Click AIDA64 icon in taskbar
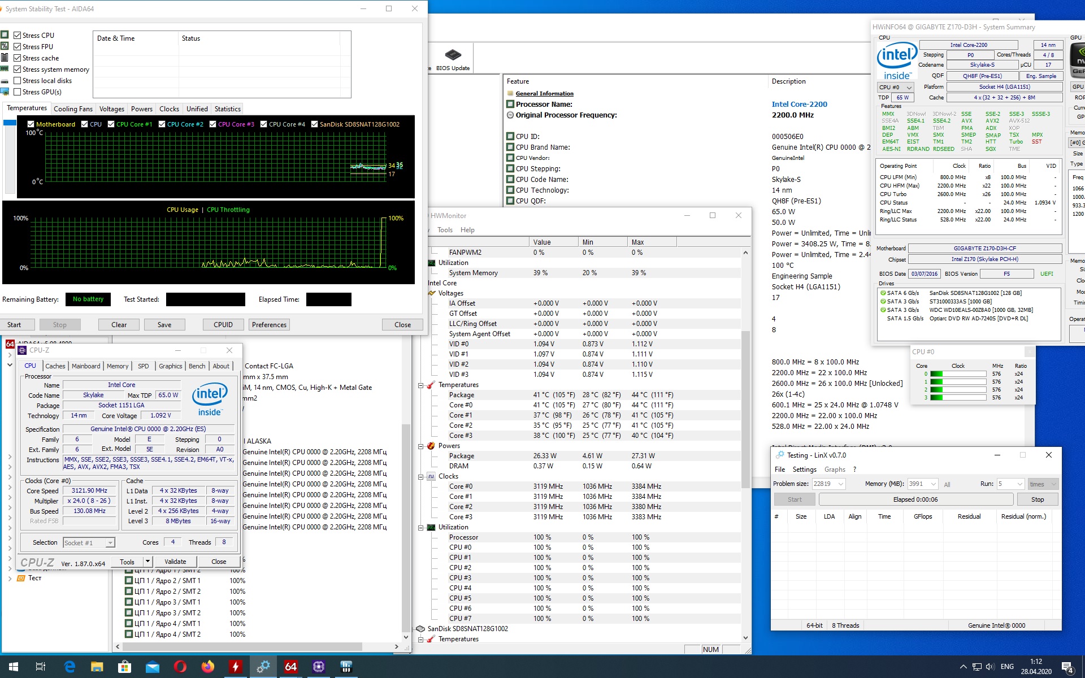Image resolution: width=1085 pixels, height=678 pixels. [290, 667]
